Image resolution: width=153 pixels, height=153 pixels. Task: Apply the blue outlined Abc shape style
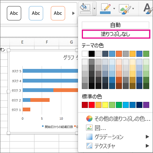pyautogui.click(x=36, y=13)
